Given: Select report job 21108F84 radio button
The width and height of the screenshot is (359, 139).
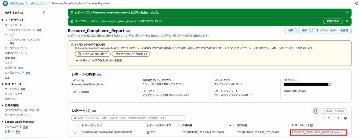Looking at the screenshot, I should (75, 132).
